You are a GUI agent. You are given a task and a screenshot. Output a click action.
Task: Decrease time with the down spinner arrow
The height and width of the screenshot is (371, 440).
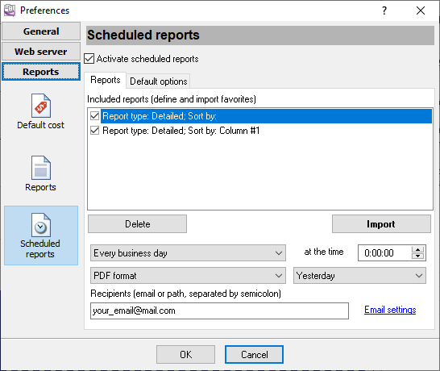(417, 256)
